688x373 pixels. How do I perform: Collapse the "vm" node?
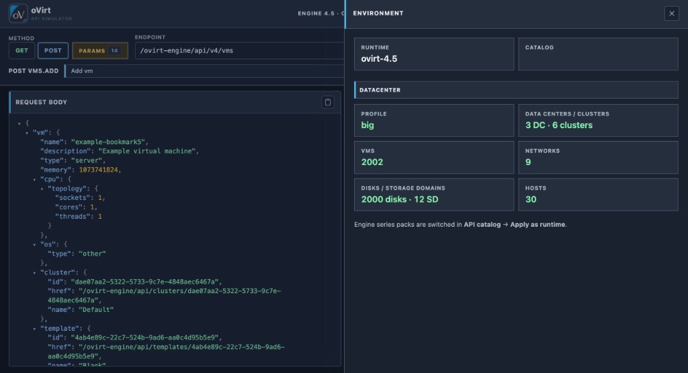(x=27, y=133)
